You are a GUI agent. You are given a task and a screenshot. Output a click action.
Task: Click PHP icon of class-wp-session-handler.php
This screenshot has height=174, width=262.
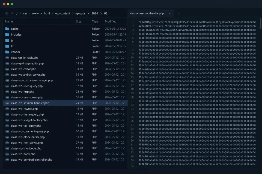(7, 103)
